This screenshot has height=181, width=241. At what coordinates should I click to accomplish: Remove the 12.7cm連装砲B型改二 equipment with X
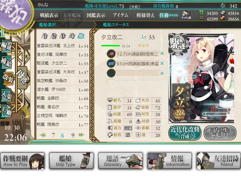[162, 54]
